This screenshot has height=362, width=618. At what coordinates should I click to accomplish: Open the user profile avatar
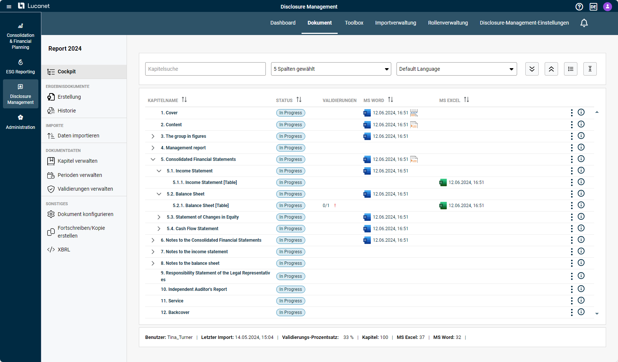click(608, 7)
